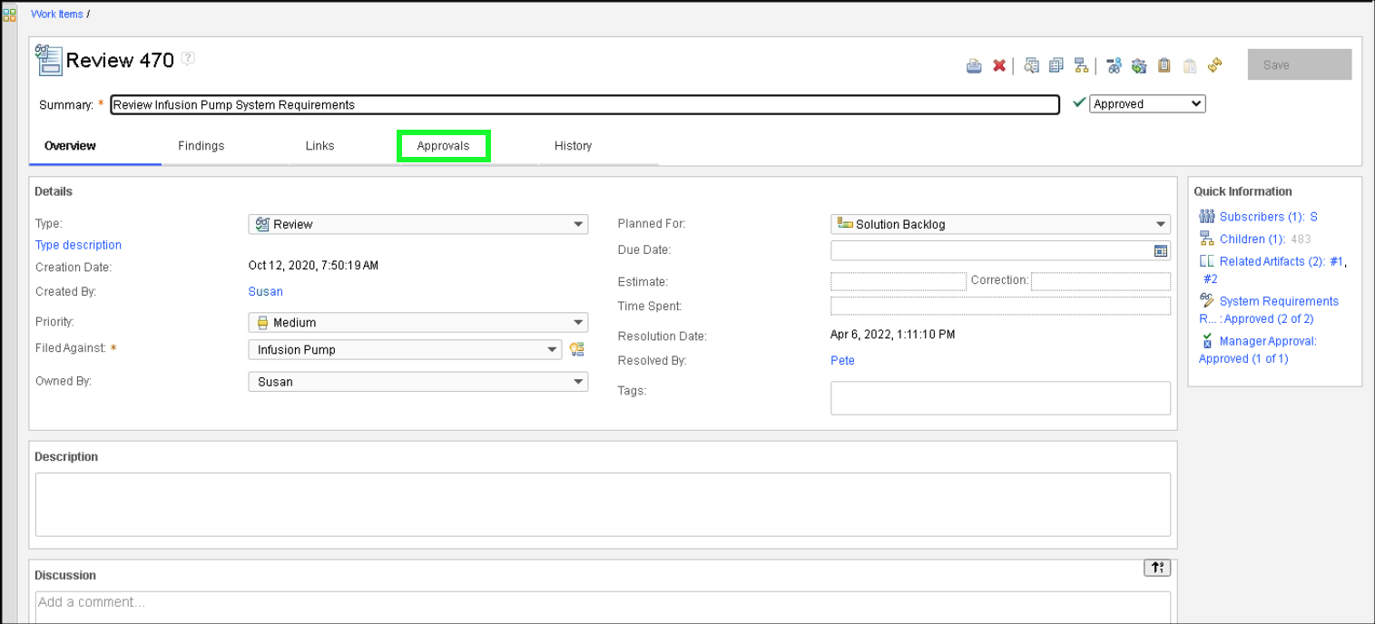Click the yellow refresh arrows icon
The width and height of the screenshot is (1375, 624).
coord(1215,65)
